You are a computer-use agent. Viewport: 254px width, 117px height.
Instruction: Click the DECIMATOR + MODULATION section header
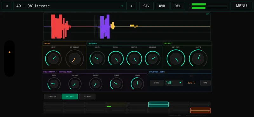tap(57, 72)
